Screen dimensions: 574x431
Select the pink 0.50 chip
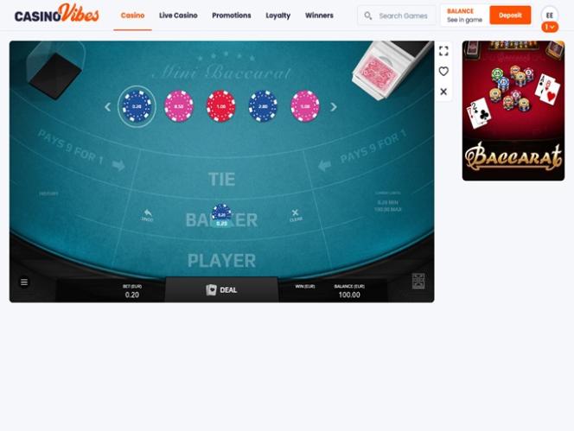tap(179, 106)
